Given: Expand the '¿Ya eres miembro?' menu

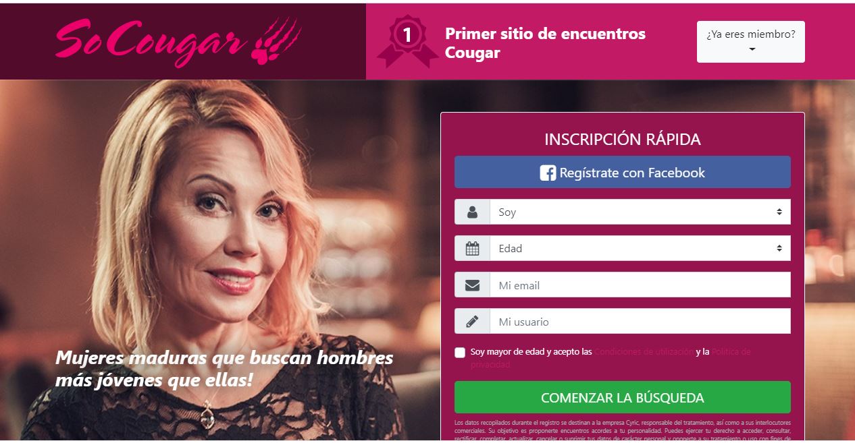Looking at the screenshot, I should tap(751, 42).
